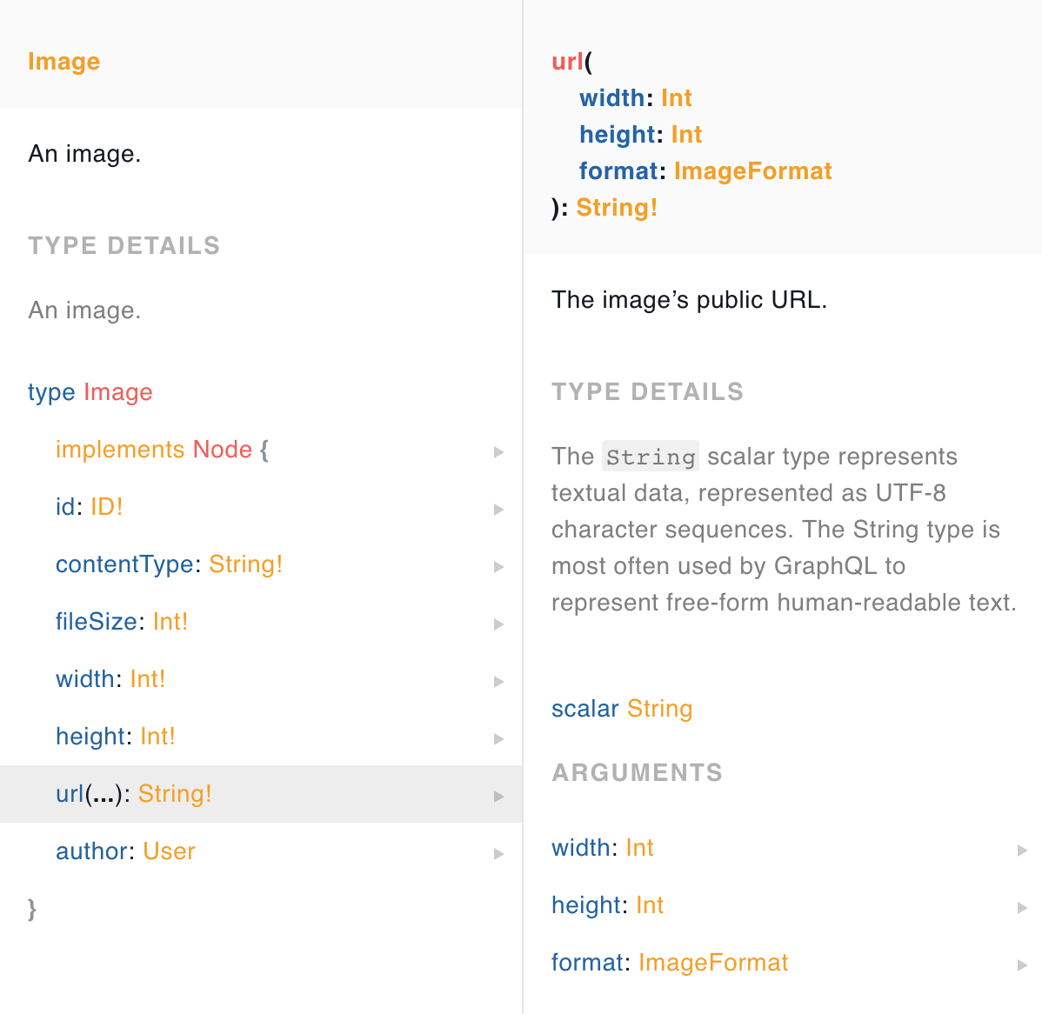Click the arrow next to id field
1042x1014 pixels.
[x=498, y=509]
